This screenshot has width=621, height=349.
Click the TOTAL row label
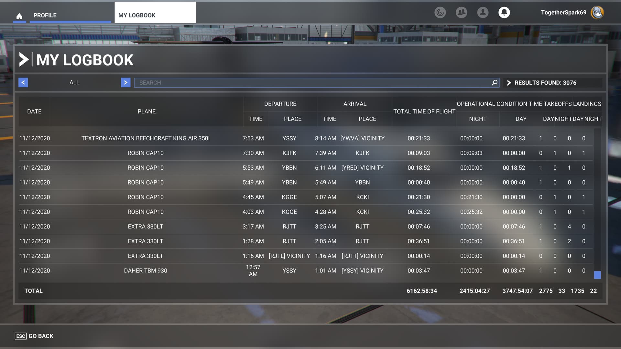33,291
